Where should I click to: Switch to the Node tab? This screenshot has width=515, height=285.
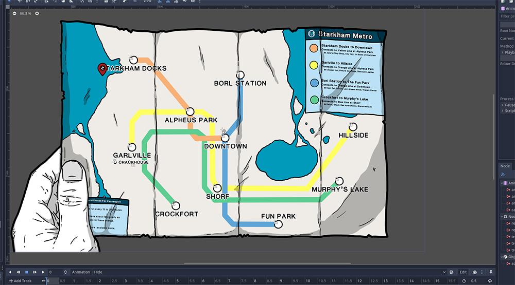point(505,166)
